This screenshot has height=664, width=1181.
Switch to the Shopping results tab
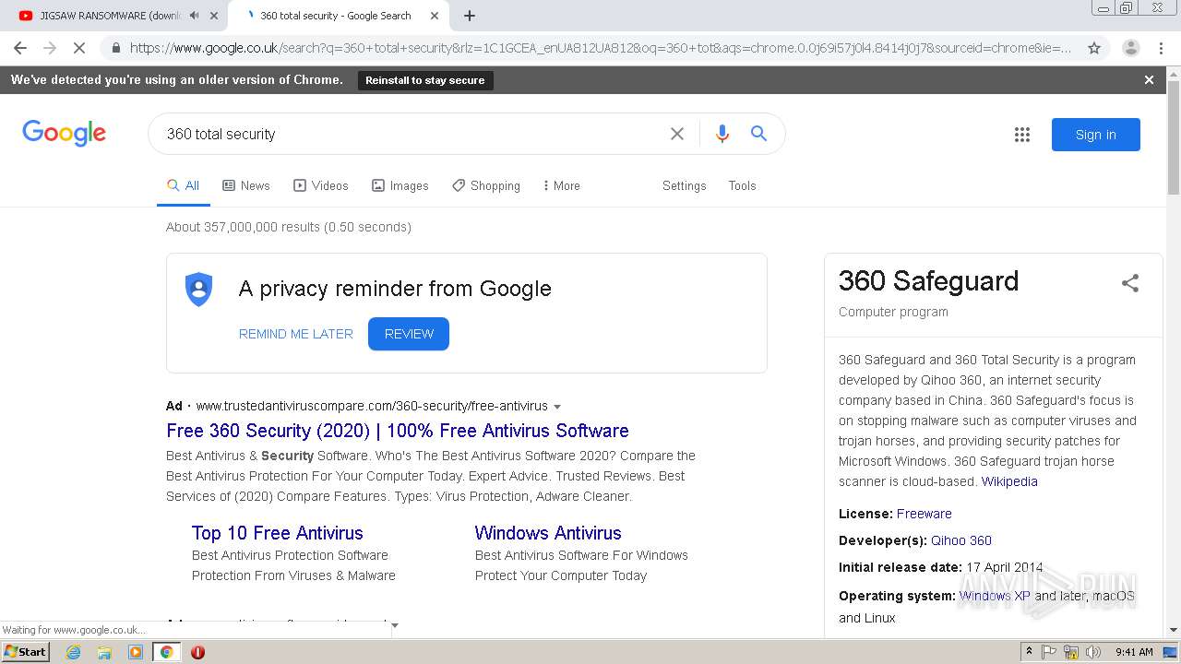coord(486,185)
